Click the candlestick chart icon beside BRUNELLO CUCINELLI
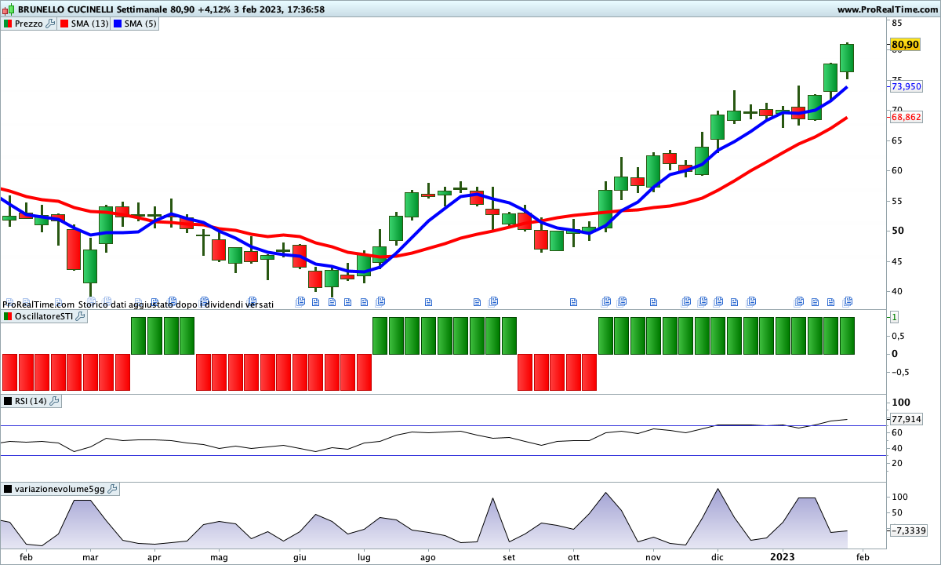This screenshot has height=565, width=941. (9, 9)
